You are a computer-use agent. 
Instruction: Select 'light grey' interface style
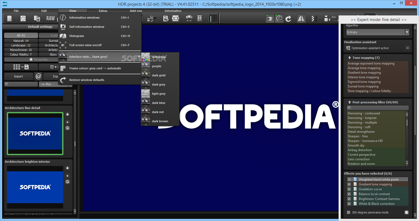160,94
